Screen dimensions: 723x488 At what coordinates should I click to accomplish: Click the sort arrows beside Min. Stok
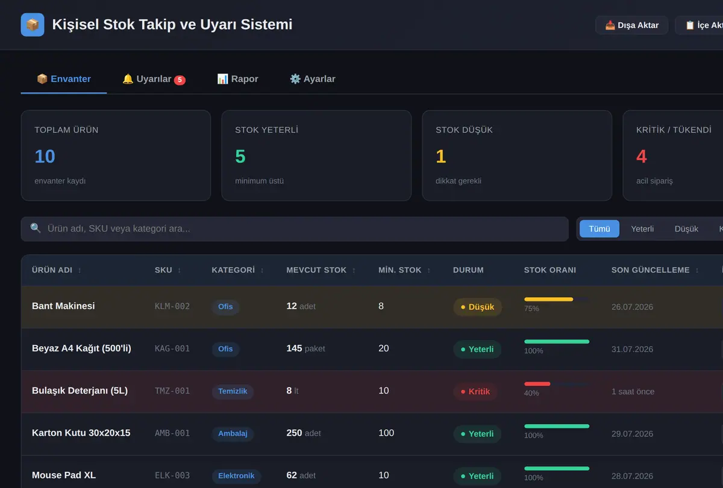tap(428, 270)
